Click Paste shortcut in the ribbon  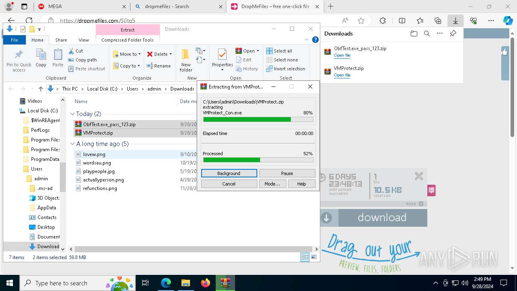coord(87,69)
